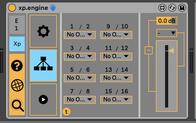
Task: Click the orange 't' circle button
Action: (66, 112)
